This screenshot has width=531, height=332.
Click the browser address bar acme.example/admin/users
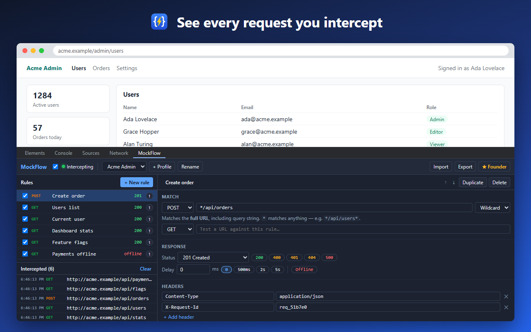click(281, 51)
